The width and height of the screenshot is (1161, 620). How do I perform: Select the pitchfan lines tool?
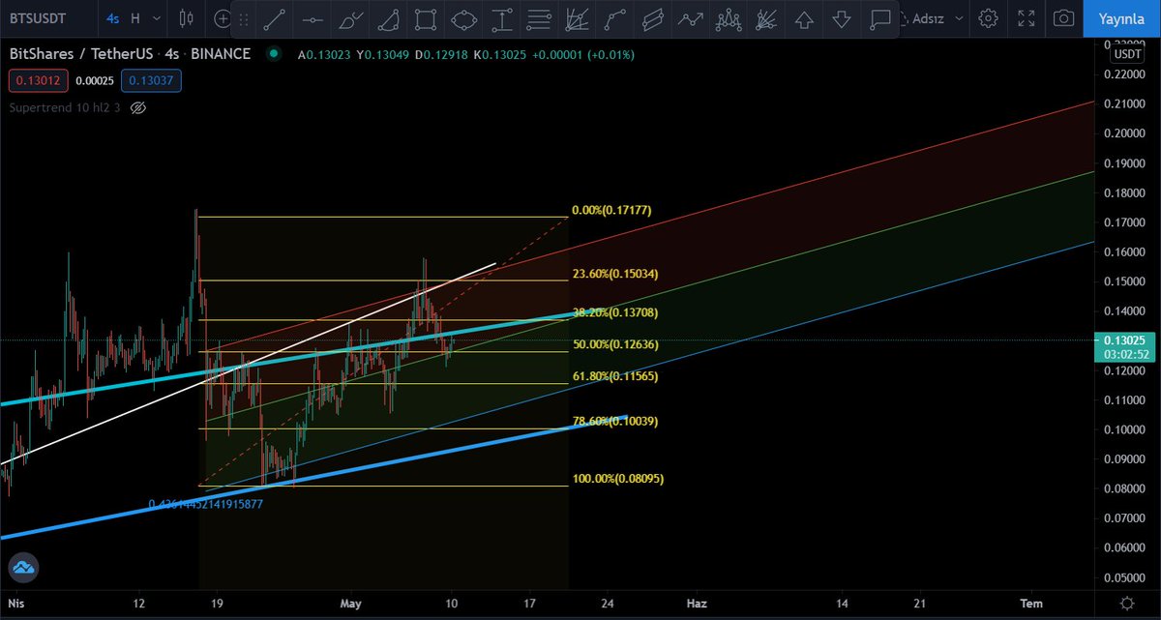click(766, 18)
